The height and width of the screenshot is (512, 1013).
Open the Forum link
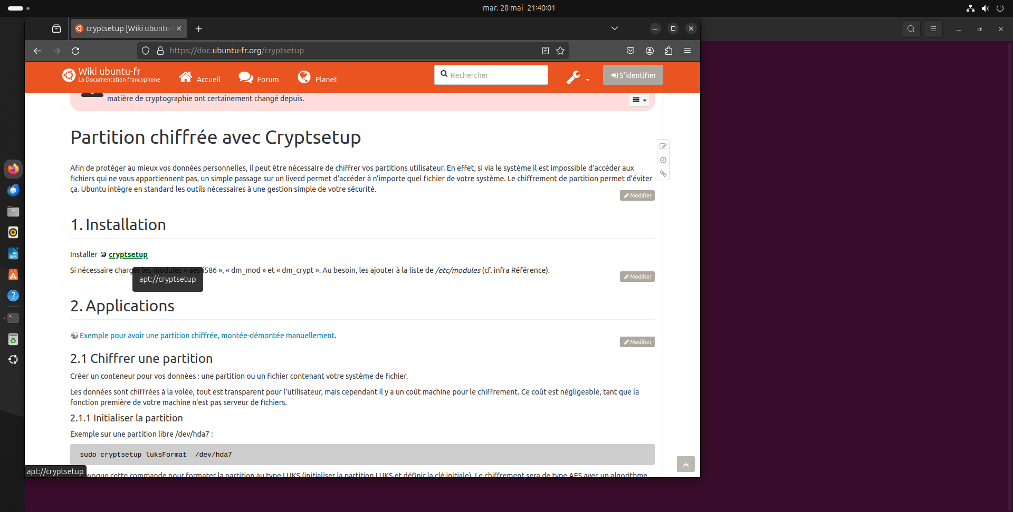[259, 77]
